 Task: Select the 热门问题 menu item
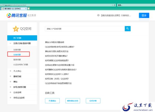[22, 38]
